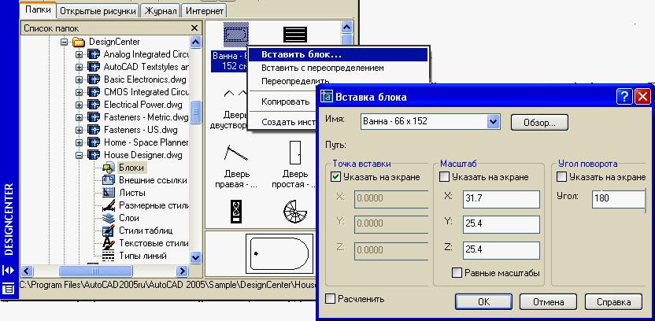Image resolution: width=655 pixels, height=321 pixels.
Task: Click the Electrical Power.dwg file icon
Action: pos(94,105)
